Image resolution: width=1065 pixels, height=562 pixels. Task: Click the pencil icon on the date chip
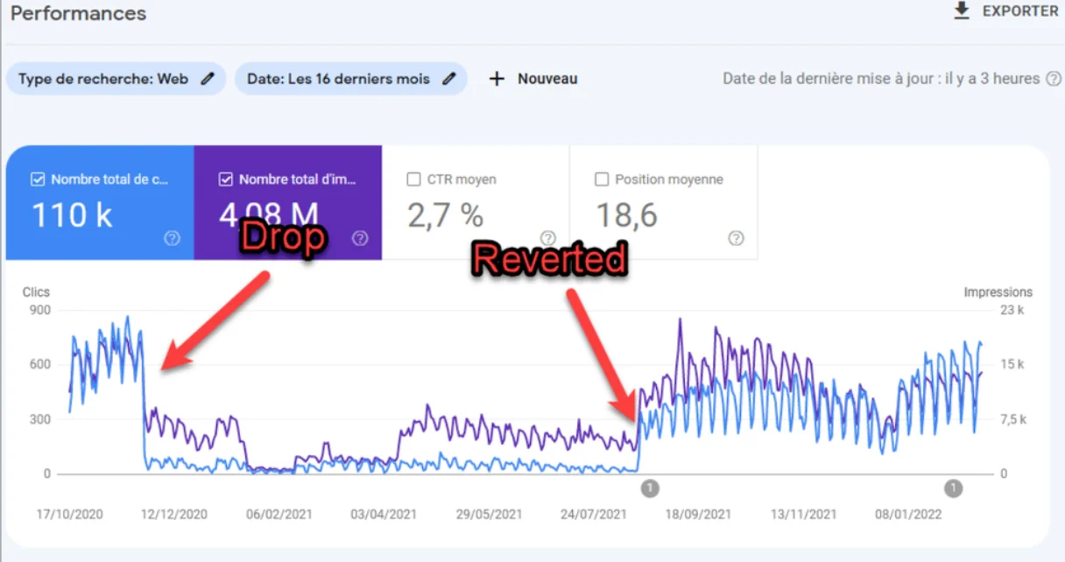click(449, 79)
